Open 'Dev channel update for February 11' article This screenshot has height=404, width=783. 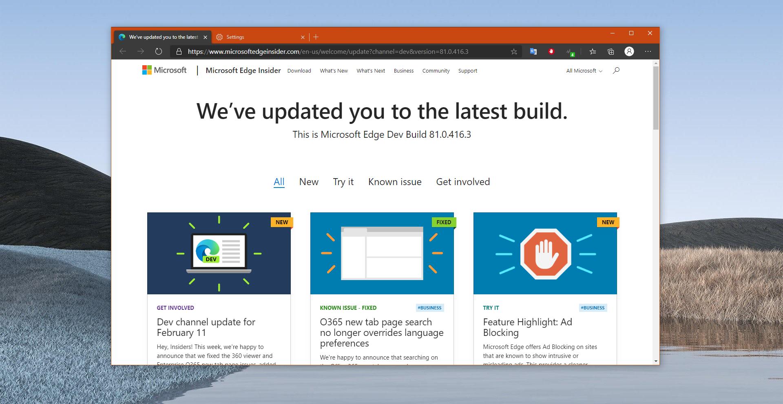tap(206, 327)
